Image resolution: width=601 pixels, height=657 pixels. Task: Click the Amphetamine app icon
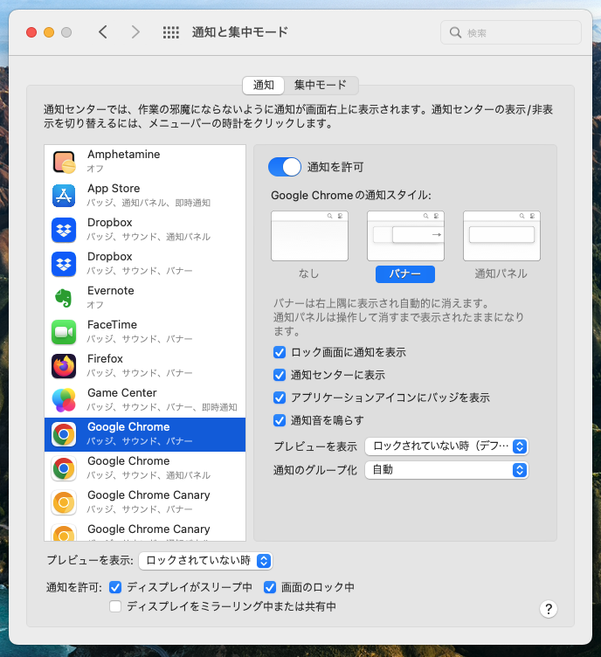coord(64,162)
